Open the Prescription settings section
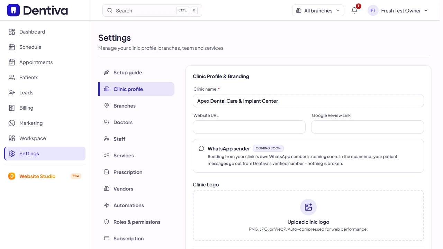The width and height of the screenshot is (443, 249). (136, 172)
